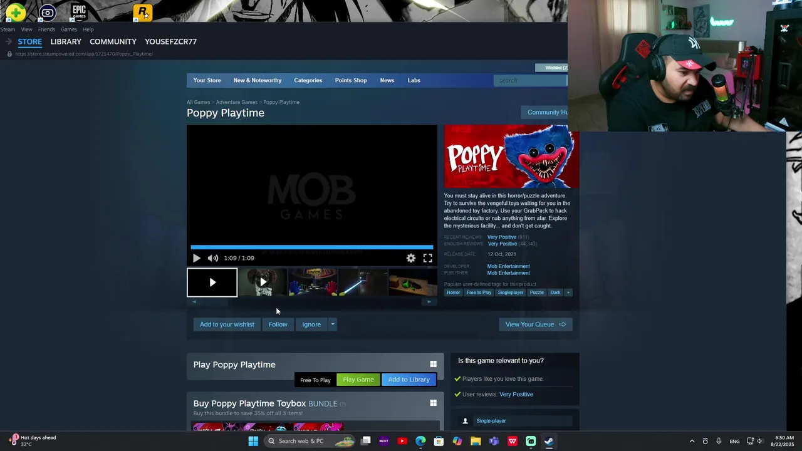Select the first trailer thumbnail

click(x=212, y=283)
